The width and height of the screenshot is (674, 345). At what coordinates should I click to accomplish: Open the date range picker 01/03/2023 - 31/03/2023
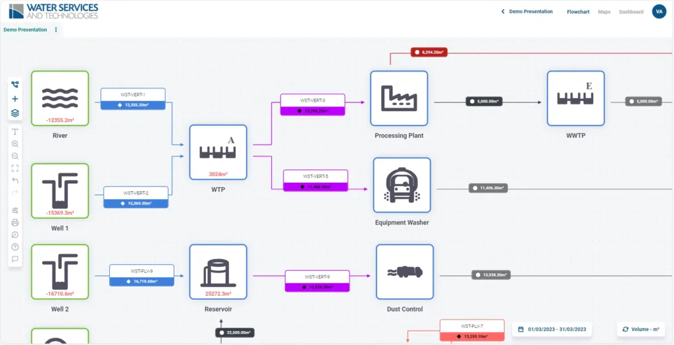point(552,329)
